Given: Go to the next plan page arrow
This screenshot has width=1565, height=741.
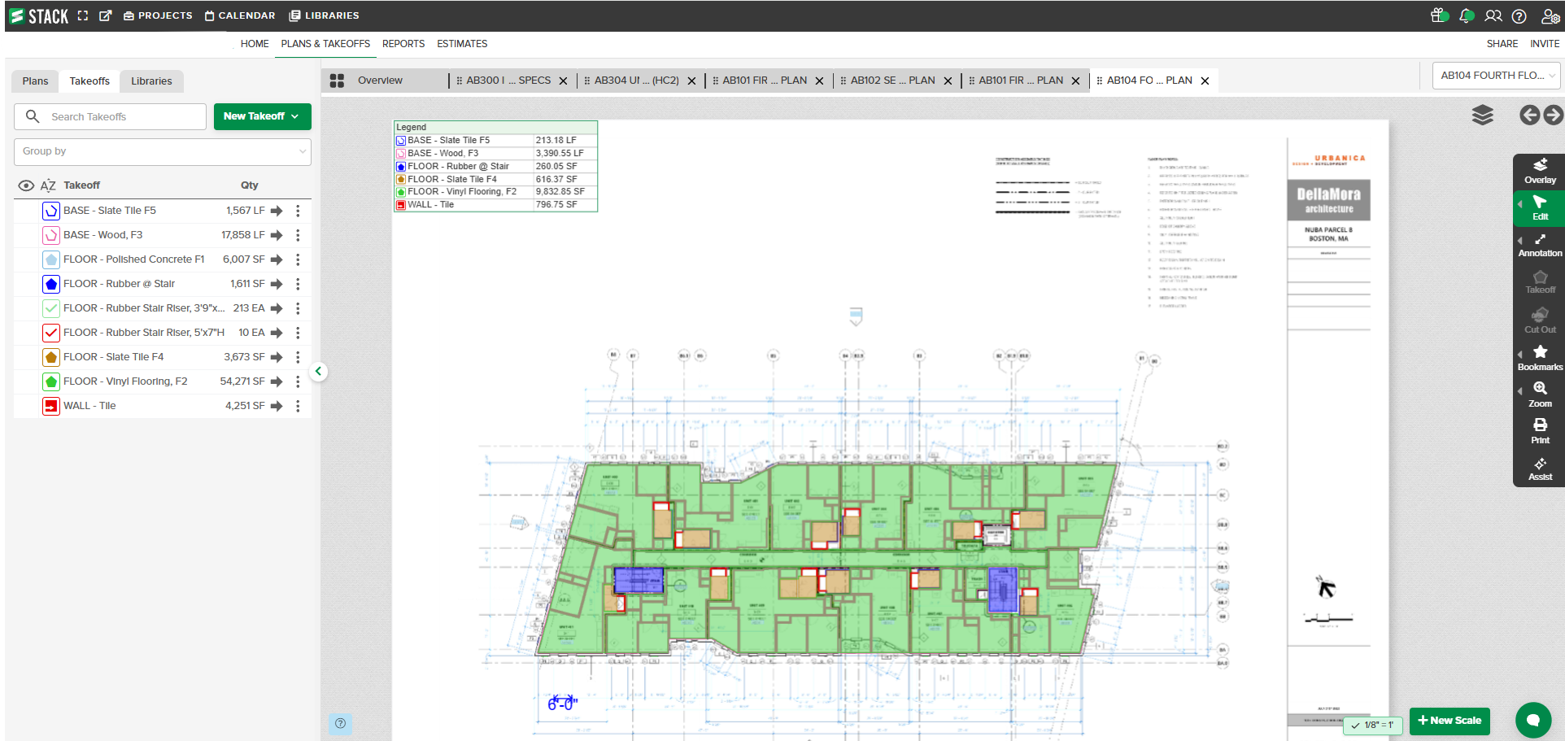Looking at the screenshot, I should (1553, 116).
